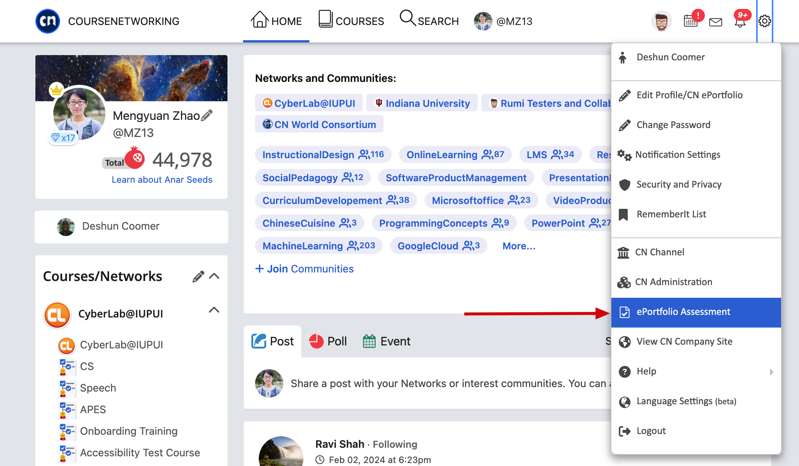Click the CN CourseNetworking logo
The width and height of the screenshot is (799, 466).
point(48,21)
